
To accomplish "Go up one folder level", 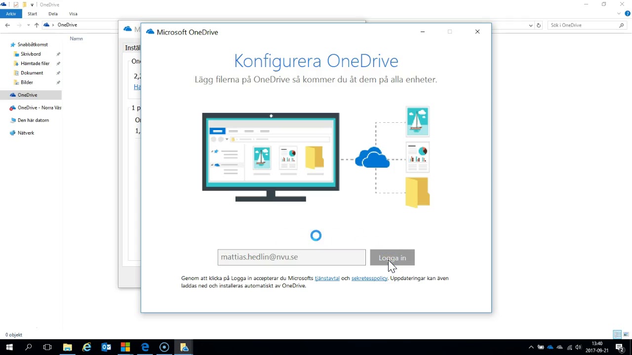I will coord(37,25).
